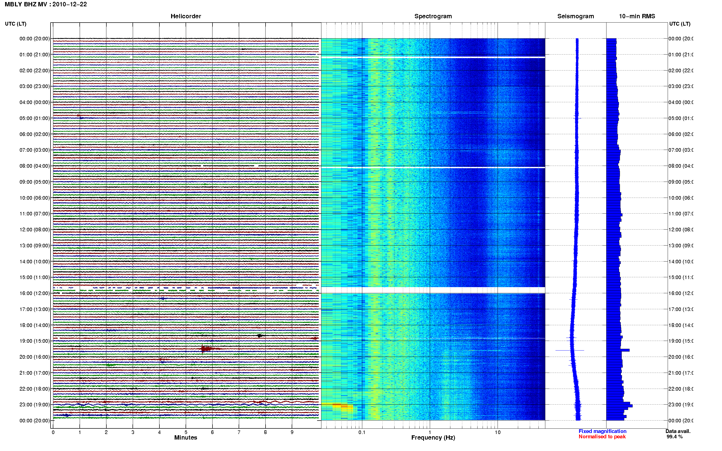Click the 10 tick label on frequency axis

[x=498, y=432]
